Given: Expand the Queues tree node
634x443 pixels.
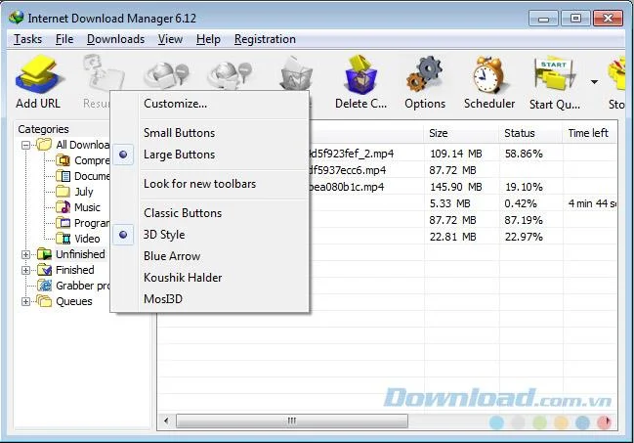Looking at the screenshot, I should coord(25,301).
